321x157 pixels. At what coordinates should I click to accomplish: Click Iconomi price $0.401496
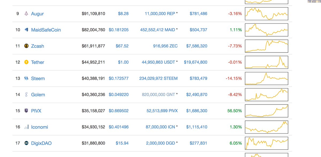point(119,127)
